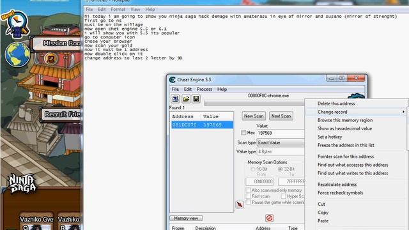409x230 pixels.
Task: Select the 32-Bit radio option
Action: coord(280,169)
